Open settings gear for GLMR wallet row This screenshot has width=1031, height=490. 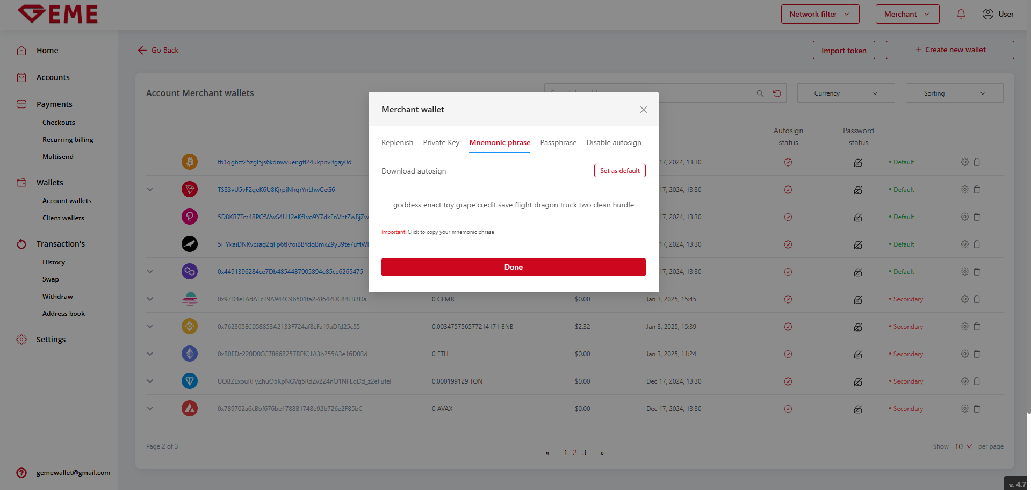pos(964,299)
